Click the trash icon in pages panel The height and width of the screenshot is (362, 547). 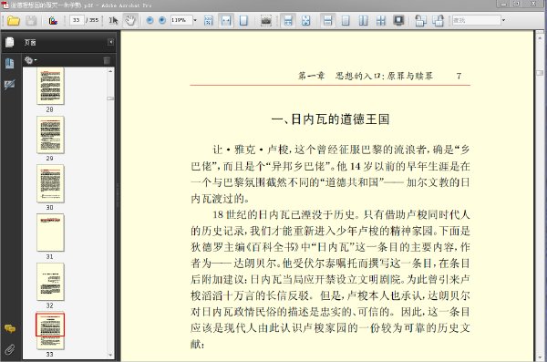(x=107, y=60)
